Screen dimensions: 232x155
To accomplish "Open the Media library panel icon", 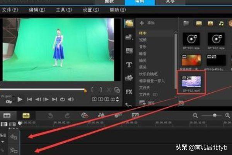I will pyautogui.click(x=129, y=24).
